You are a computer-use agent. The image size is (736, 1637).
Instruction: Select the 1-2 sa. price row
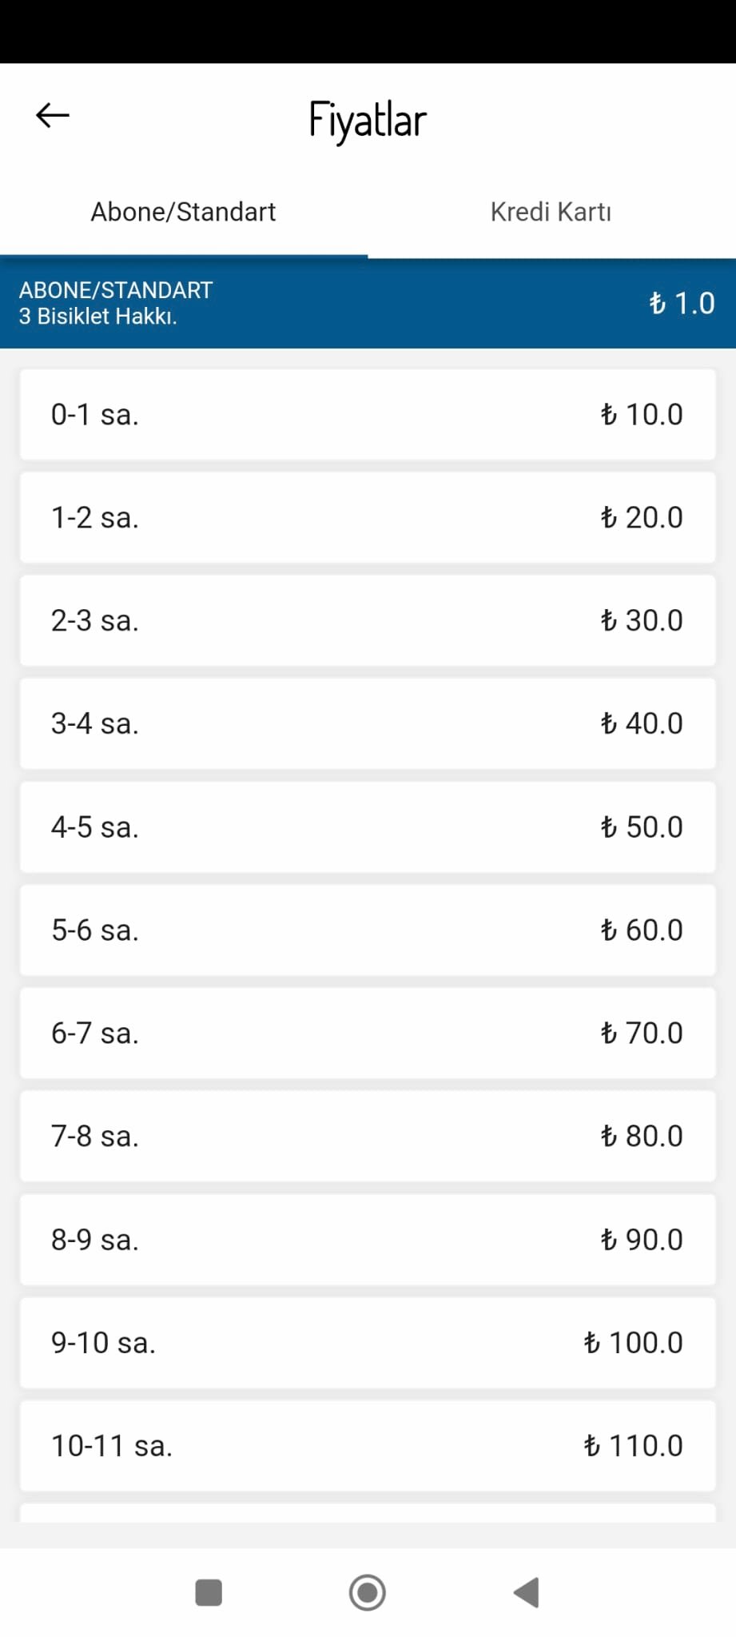368,517
